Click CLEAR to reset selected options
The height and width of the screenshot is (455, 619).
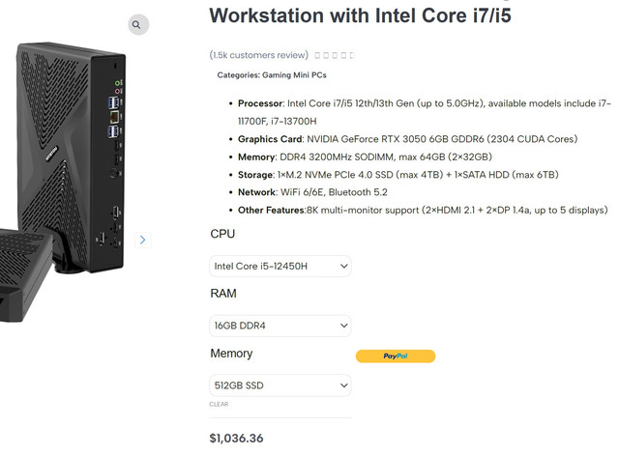tap(219, 404)
